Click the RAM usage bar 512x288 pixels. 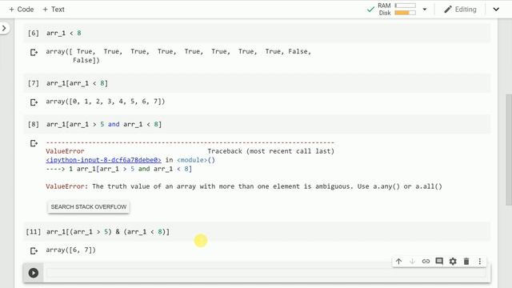406,6
